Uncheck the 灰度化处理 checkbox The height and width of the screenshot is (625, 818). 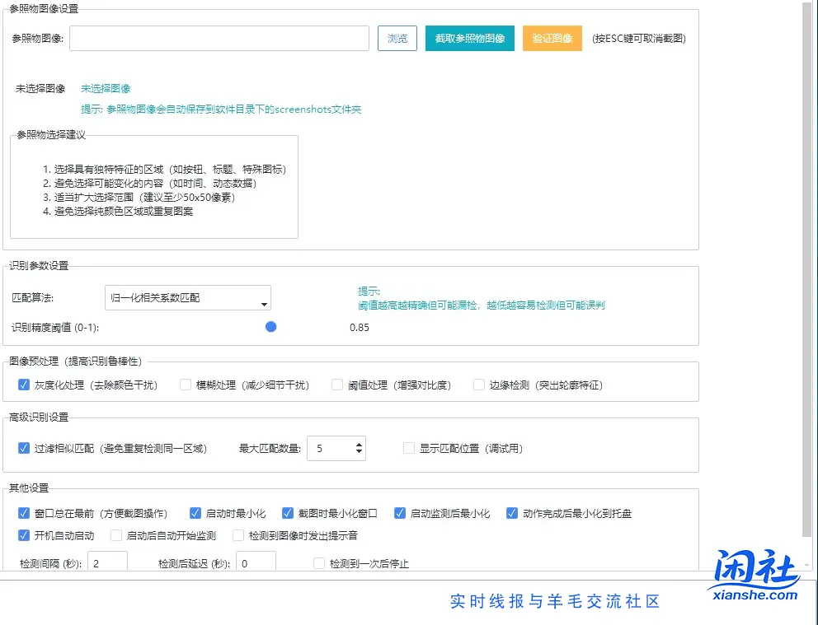click(24, 385)
